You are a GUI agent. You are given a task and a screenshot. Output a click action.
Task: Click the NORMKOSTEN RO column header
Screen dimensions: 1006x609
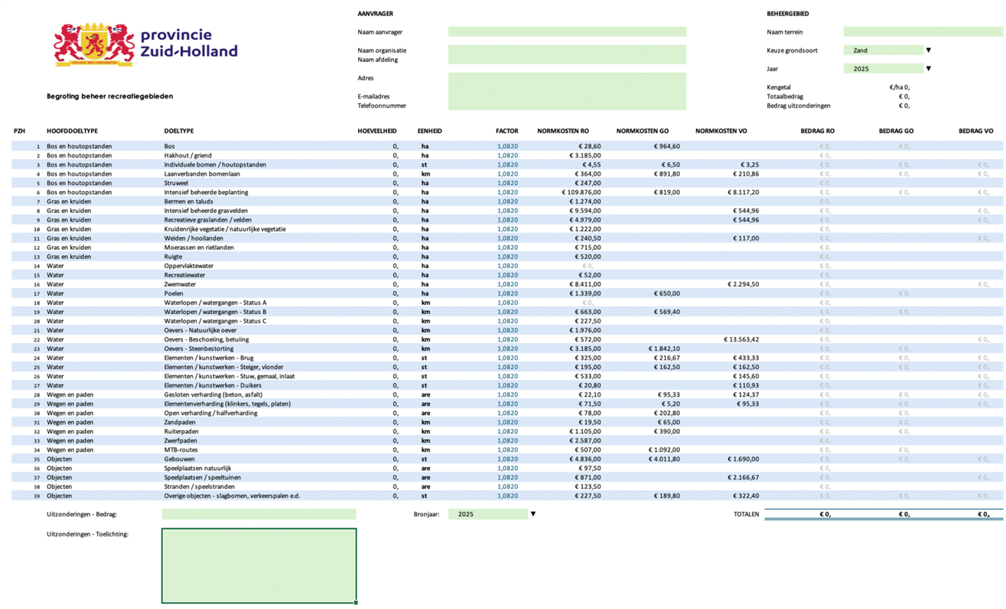pyautogui.click(x=563, y=131)
